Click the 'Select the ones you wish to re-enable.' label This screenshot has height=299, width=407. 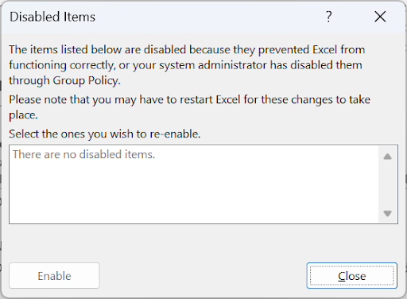[105, 134]
